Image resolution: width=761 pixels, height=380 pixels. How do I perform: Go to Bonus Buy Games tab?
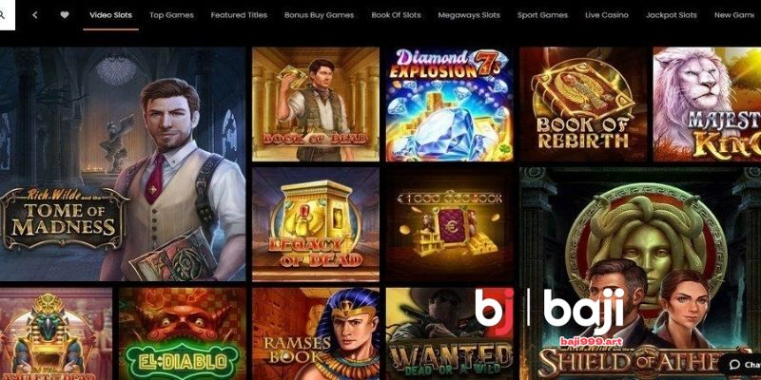tap(319, 15)
